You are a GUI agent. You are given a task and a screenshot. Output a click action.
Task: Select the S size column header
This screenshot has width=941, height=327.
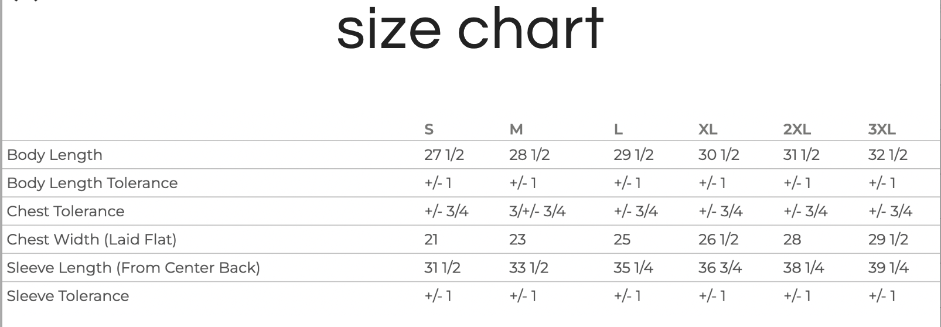coord(429,130)
